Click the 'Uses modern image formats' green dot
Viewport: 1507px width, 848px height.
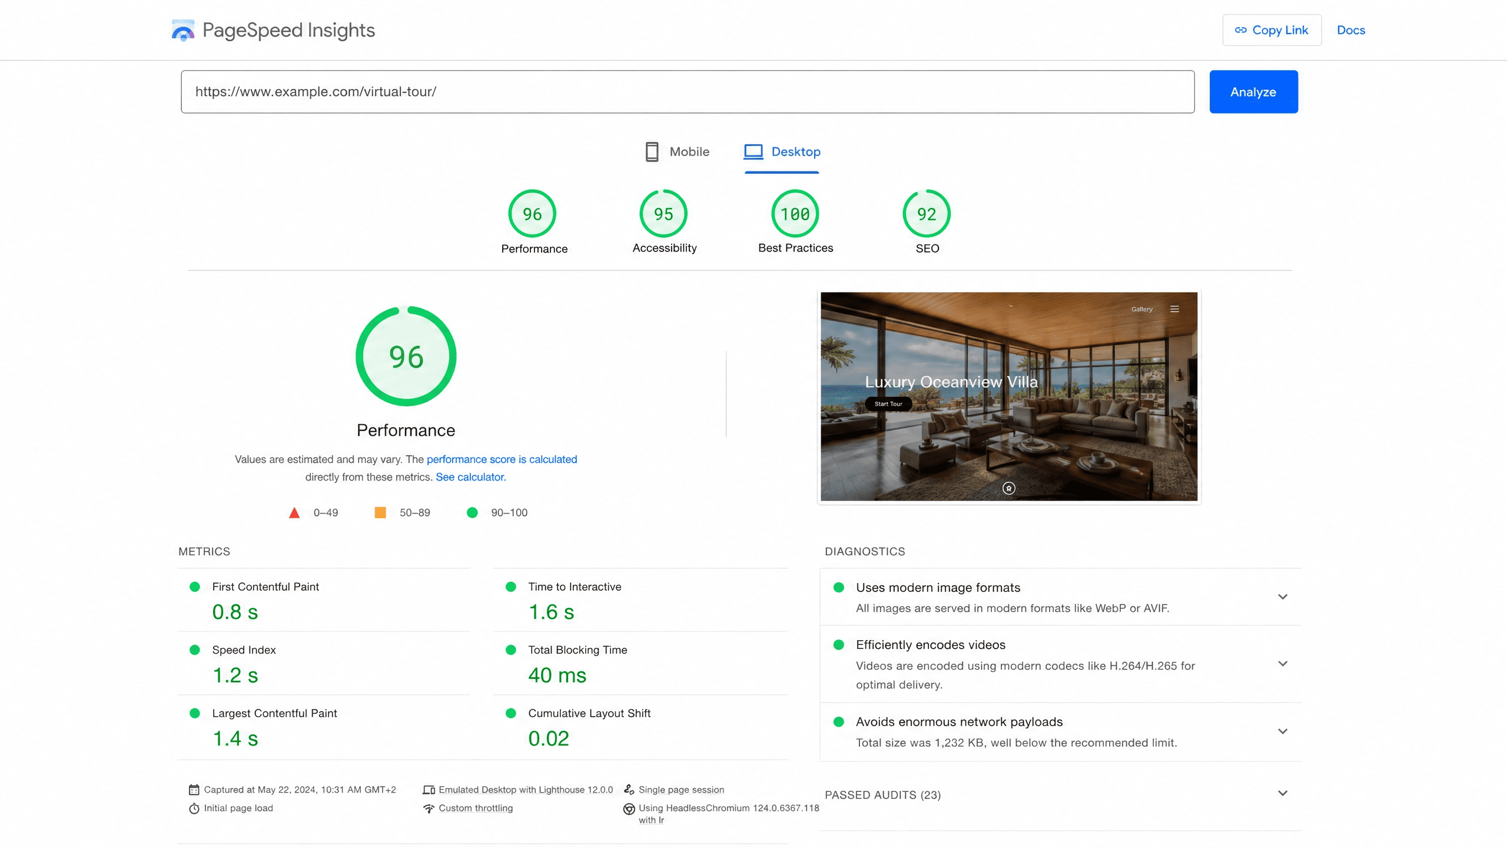[x=839, y=588]
